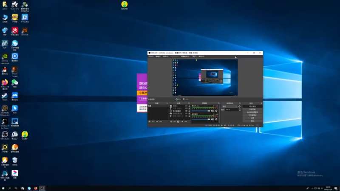Pop out the 来源 dock header icon
This screenshot has width=340, height=191.
(x=189, y=103)
